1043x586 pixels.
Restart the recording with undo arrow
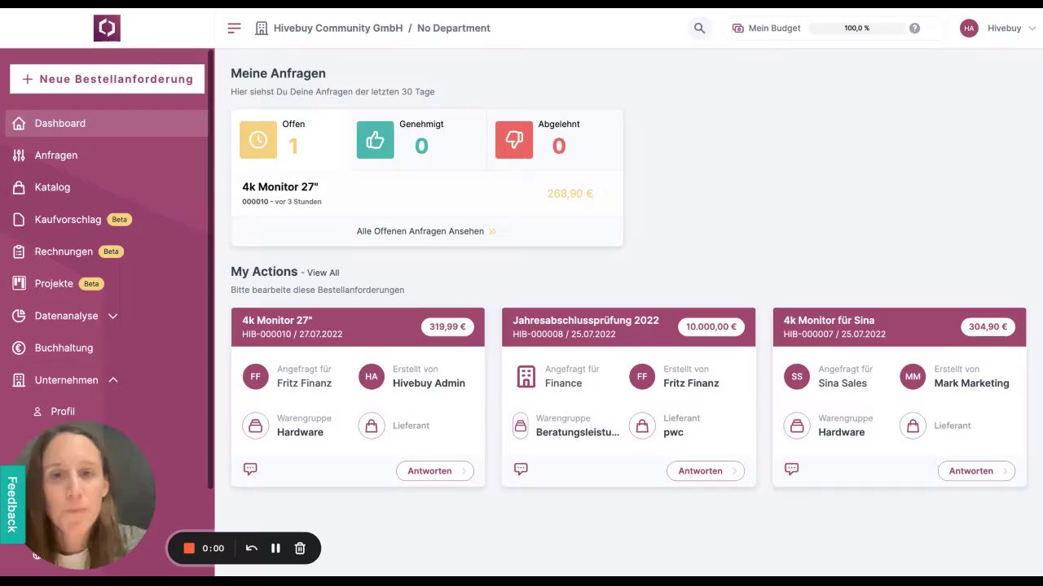[252, 548]
